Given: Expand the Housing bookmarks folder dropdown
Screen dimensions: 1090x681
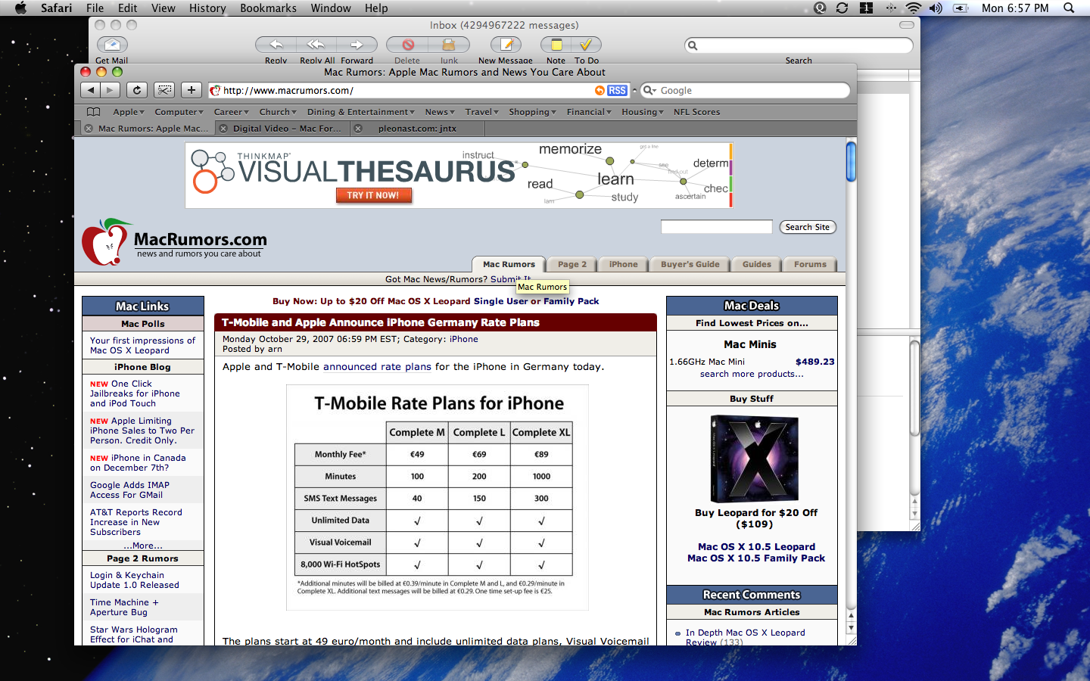Looking at the screenshot, I should coord(643,112).
